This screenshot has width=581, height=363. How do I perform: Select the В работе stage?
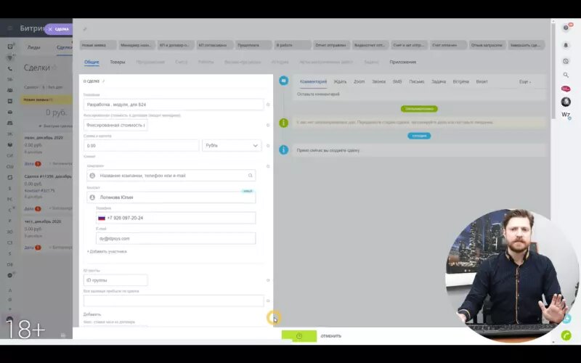coord(293,45)
